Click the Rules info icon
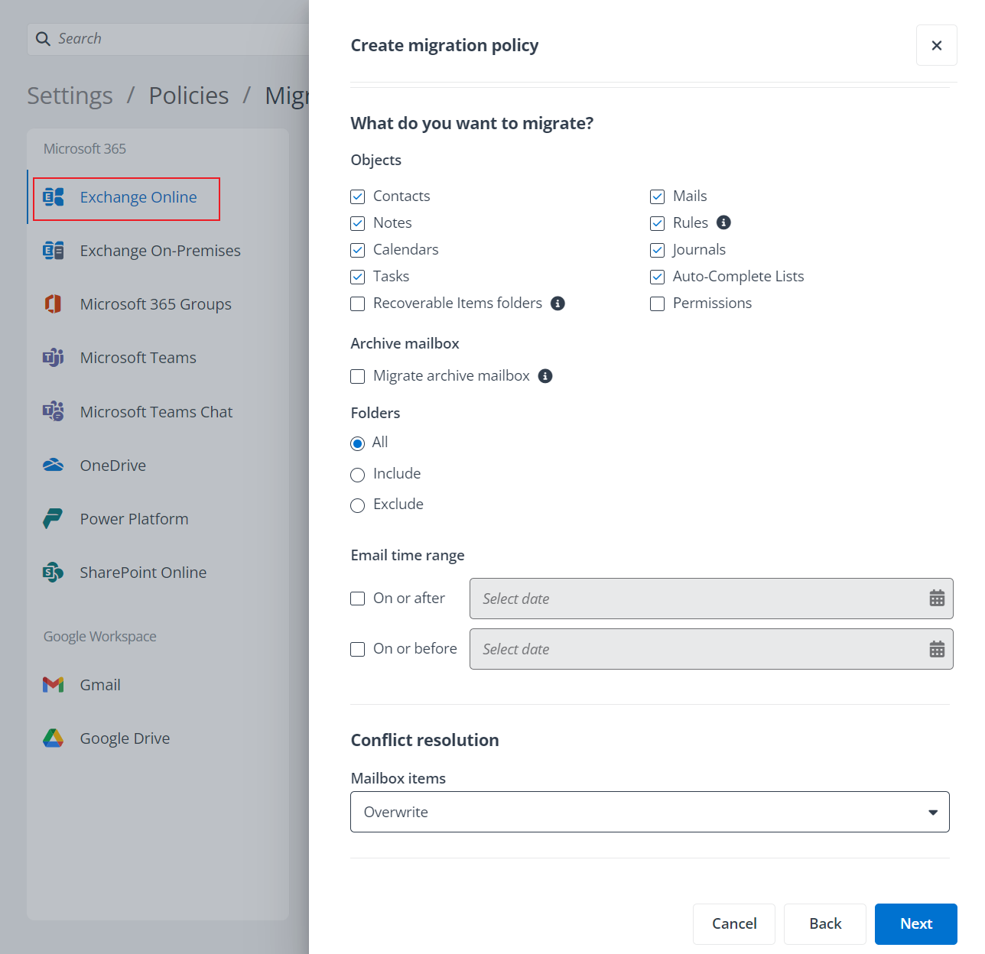The height and width of the screenshot is (954, 985). click(723, 222)
